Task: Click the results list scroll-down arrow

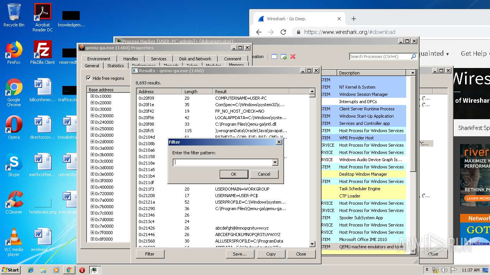Action: [x=312, y=244]
